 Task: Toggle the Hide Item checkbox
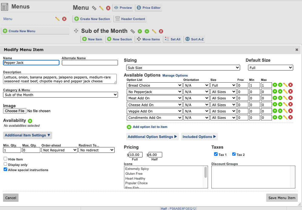5,159
